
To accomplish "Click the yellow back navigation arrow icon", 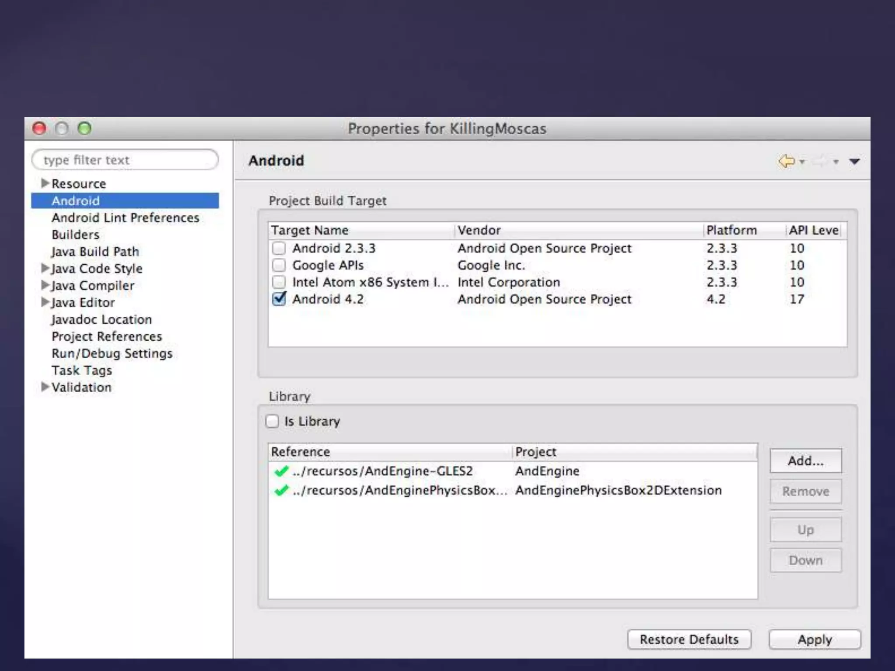I will [787, 161].
